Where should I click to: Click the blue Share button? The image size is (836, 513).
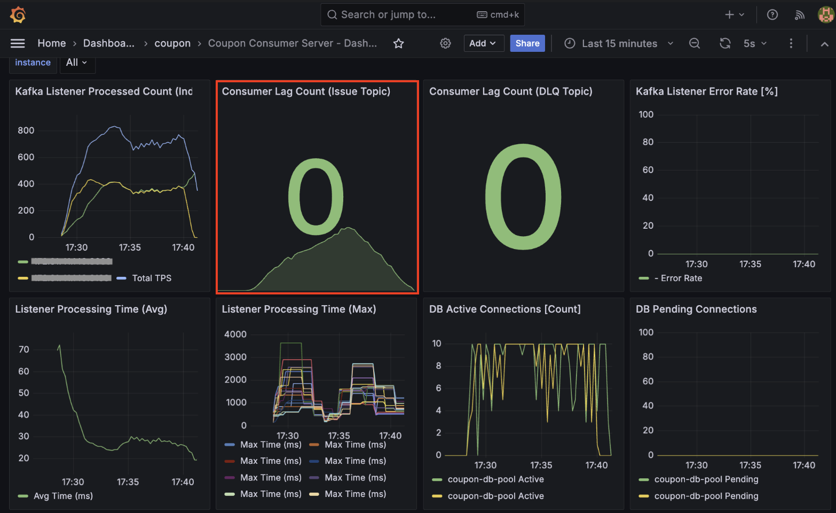pos(527,43)
